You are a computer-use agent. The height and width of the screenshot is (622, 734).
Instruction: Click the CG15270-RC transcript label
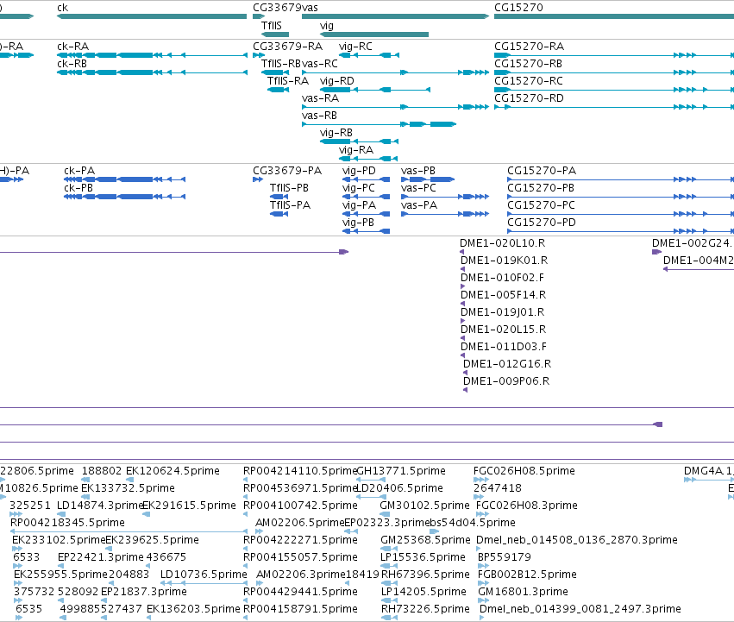pos(529,81)
